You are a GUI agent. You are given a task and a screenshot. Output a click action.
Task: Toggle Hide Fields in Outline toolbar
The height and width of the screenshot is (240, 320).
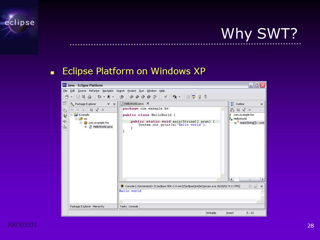tap(238, 110)
